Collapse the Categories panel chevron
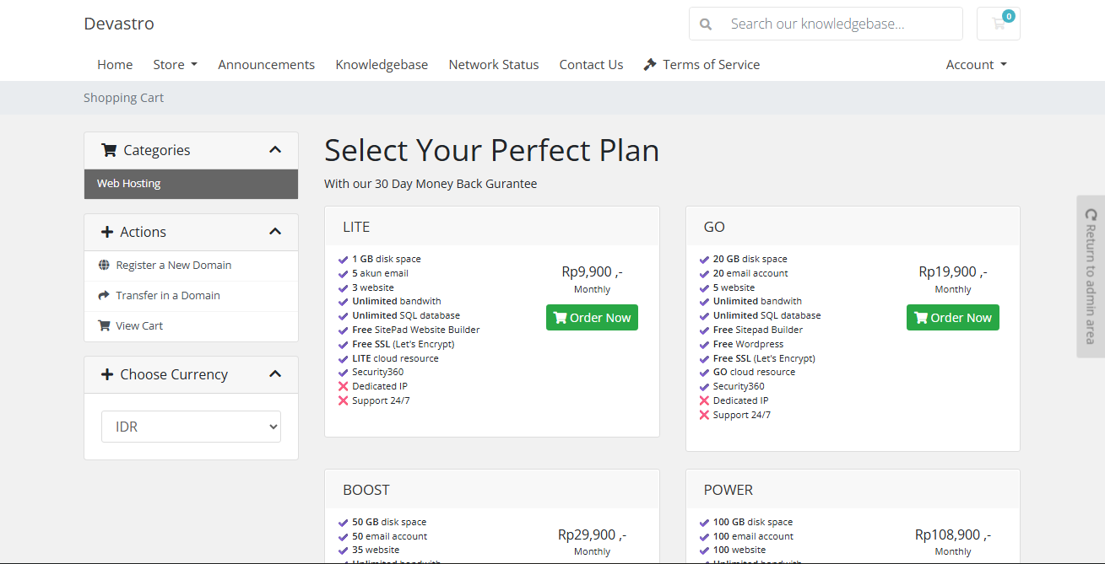The image size is (1105, 564). (274, 150)
